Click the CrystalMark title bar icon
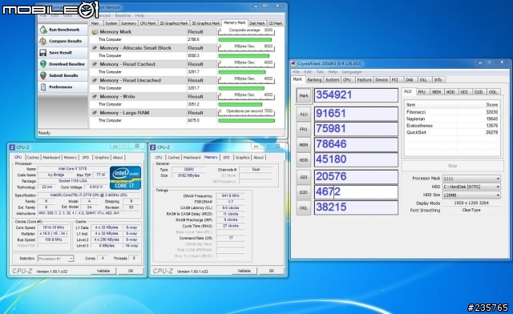This screenshot has width=513, height=314. (293, 63)
